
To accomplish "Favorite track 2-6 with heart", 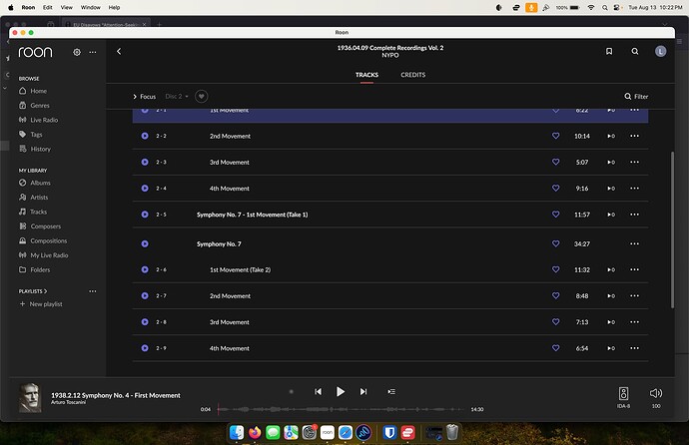I will 556,269.
